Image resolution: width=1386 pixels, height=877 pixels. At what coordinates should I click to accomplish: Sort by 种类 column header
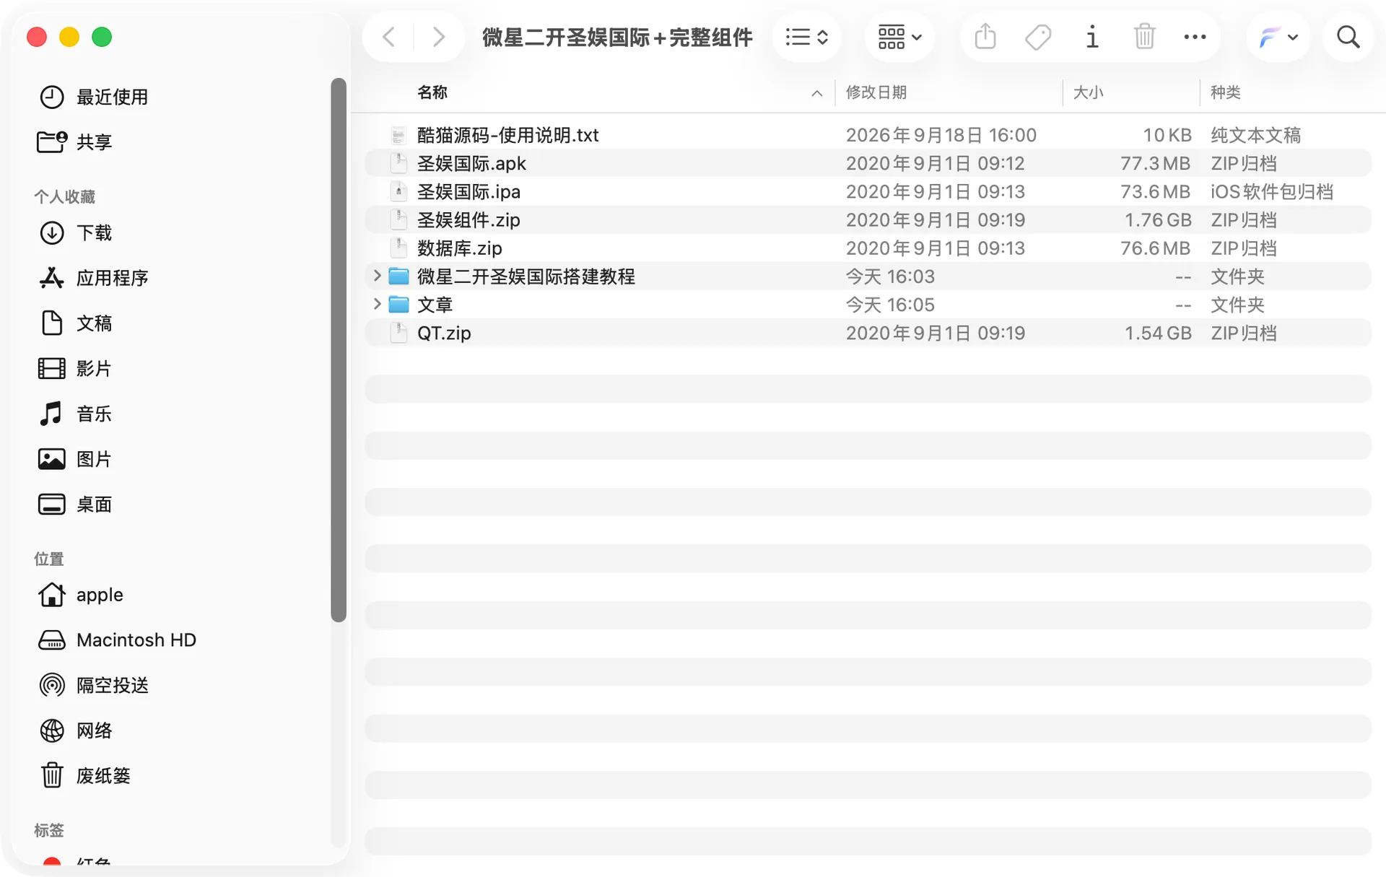pyautogui.click(x=1226, y=92)
